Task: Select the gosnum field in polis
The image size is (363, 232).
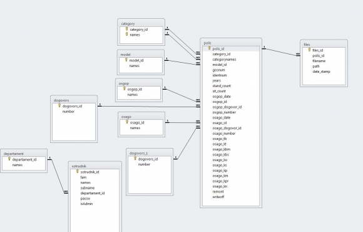Action: point(219,70)
